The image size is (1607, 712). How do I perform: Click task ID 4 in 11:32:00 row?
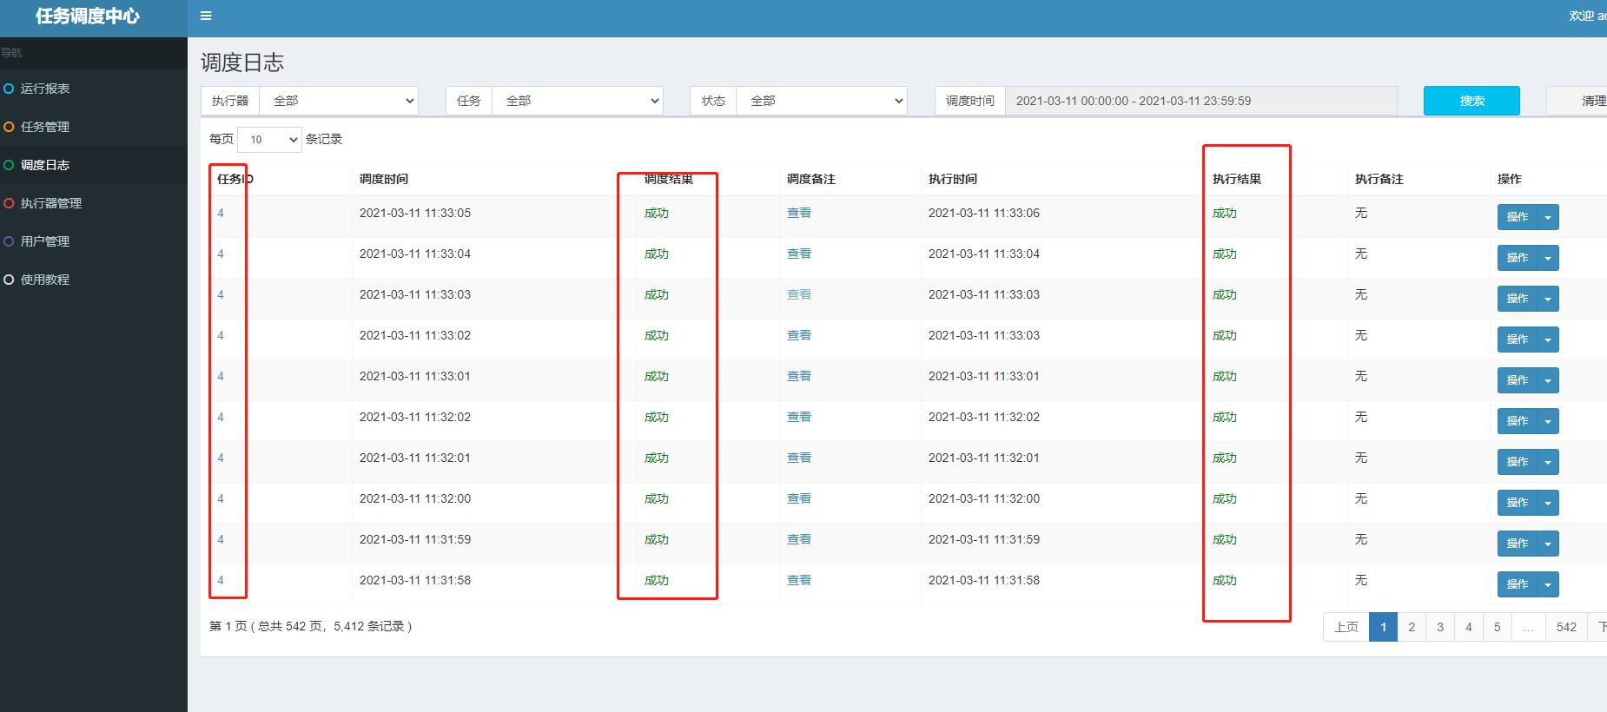(x=221, y=498)
